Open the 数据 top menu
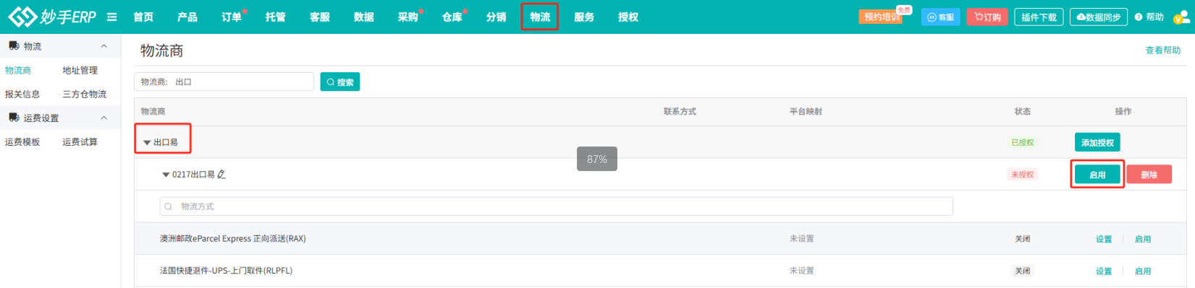This screenshot has width=1195, height=288. pyautogui.click(x=364, y=17)
